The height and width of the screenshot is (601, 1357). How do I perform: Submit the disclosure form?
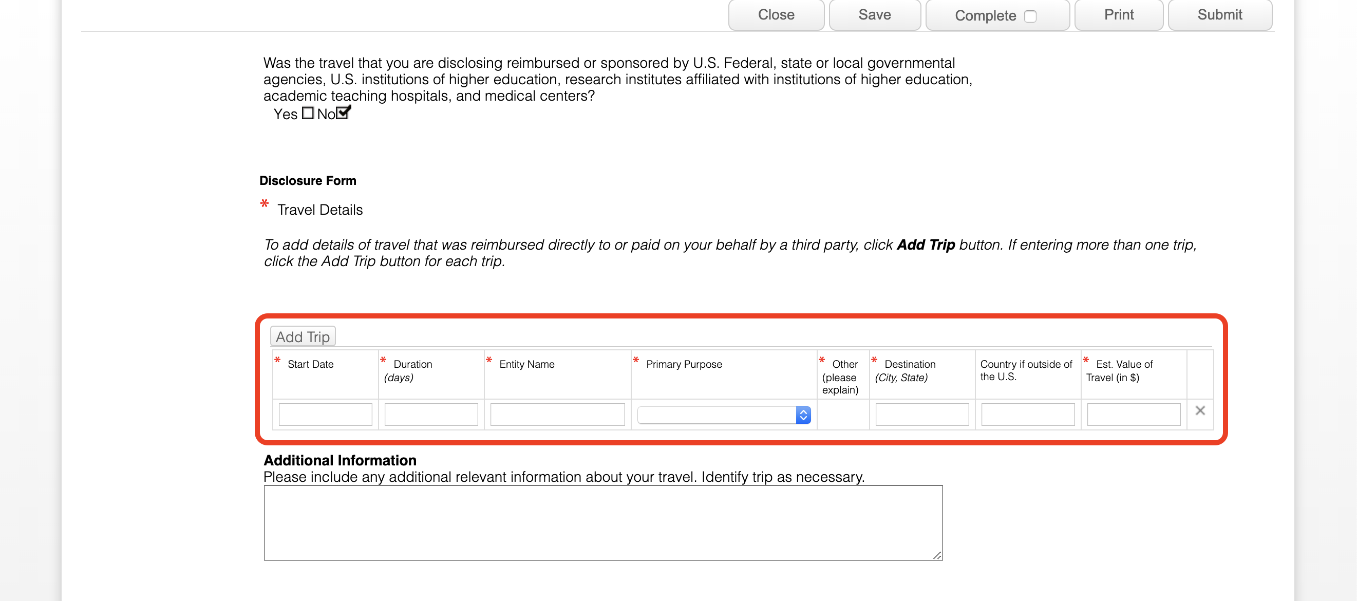(x=1219, y=15)
